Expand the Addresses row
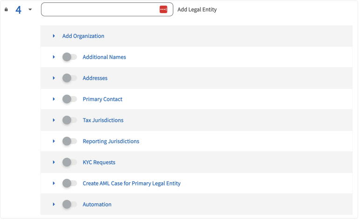 [54, 78]
